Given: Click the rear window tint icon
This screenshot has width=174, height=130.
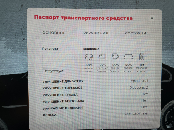Looking at the screenshot, I should click(128, 57).
